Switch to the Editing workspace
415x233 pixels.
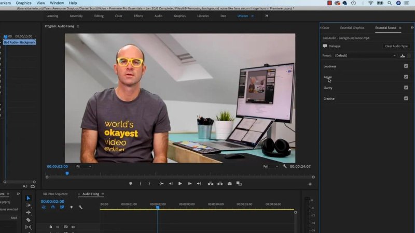pyautogui.click(x=99, y=16)
